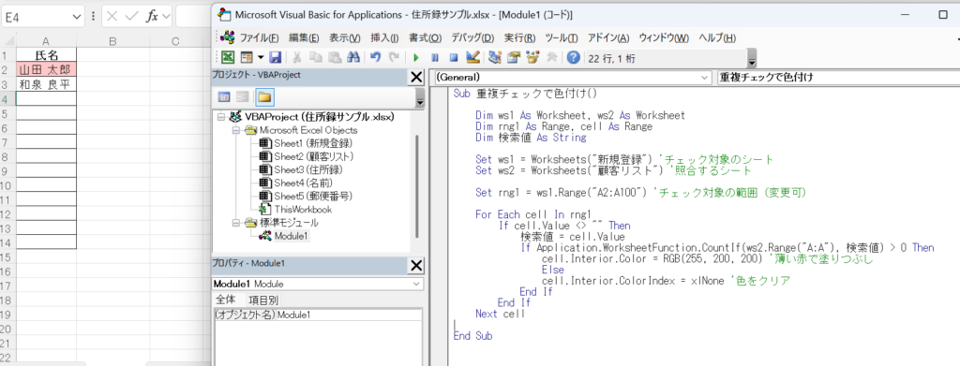Open the 挿入(I) menu
The image size is (960, 366).
(x=384, y=37)
